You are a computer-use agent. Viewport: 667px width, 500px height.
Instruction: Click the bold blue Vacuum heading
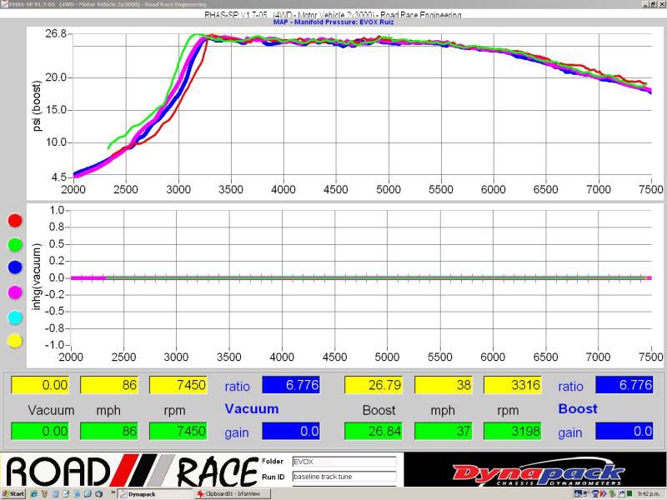[252, 408]
